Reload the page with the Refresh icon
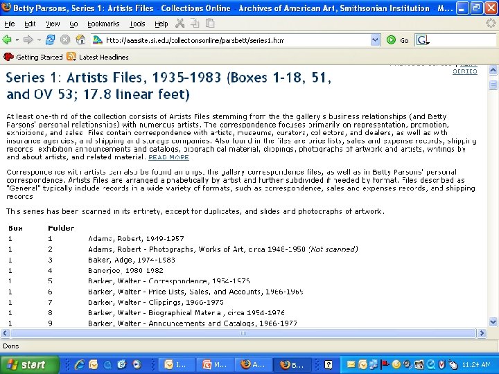 pyautogui.click(x=50, y=39)
